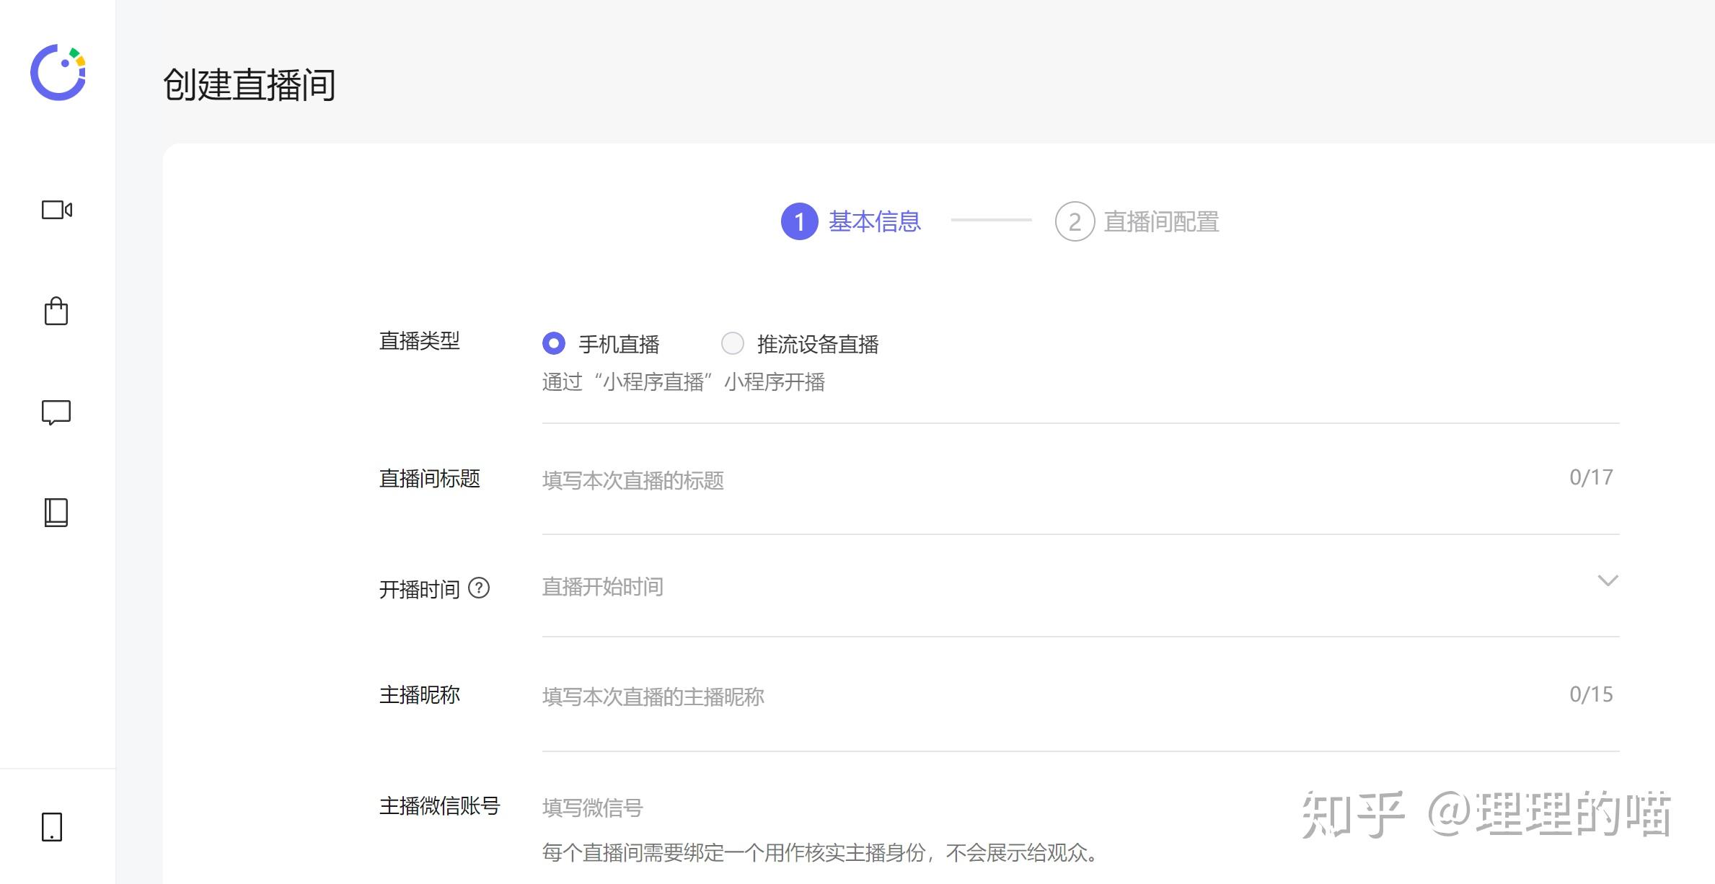The height and width of the screenshot is (884, 1715).
Task: Click the step 1 circle icon
Action: [x=799, y=221]
